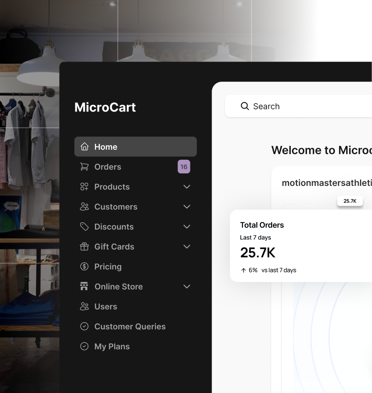
Task: Expand the Discounts submenu chevron
Action: point(187,227)
